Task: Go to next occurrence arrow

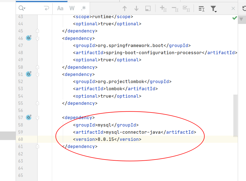Action: pyautogui.click(x=136, y=8)
